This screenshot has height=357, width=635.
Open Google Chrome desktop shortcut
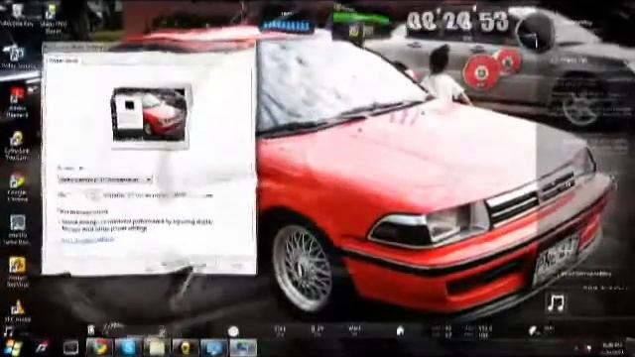[17, 187]
